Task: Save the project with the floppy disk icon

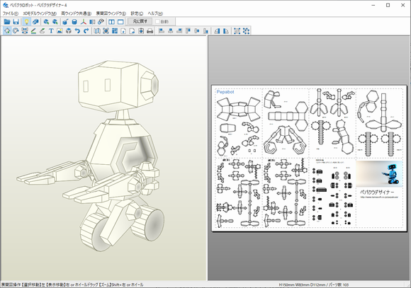Action: click(16, 22)
